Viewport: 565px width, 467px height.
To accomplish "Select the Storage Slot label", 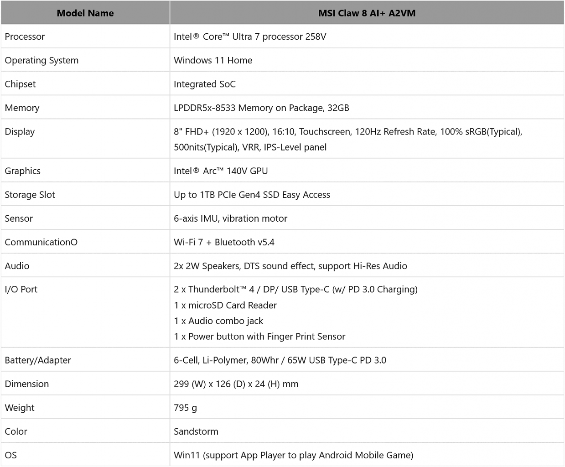I will click(30, 195).
